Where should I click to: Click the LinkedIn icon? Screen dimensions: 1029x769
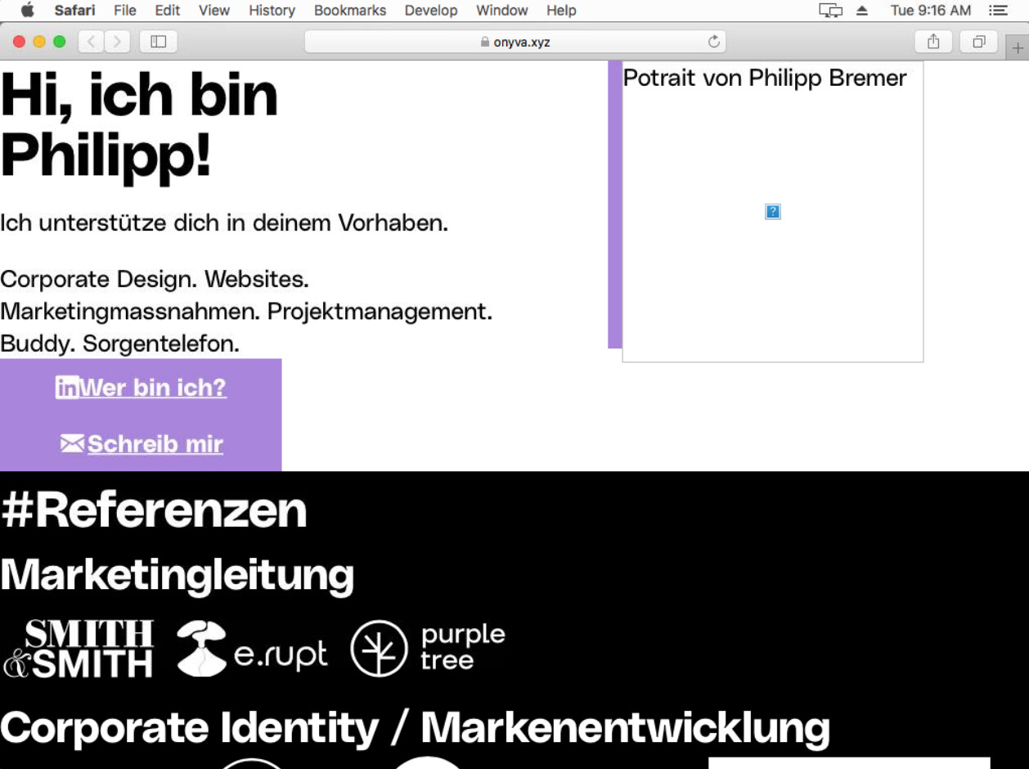tap(67, 388)
